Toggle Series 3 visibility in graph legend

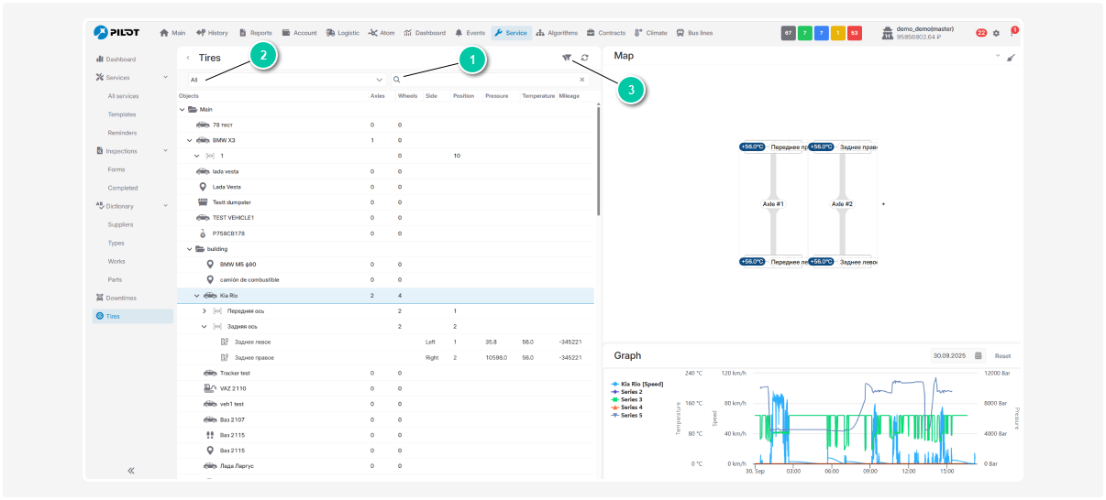click(x=631, y=399)
